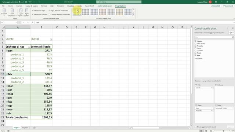Open the Inserisci ribbon tab
235x132 pixels.
click(x=19, y=6)
